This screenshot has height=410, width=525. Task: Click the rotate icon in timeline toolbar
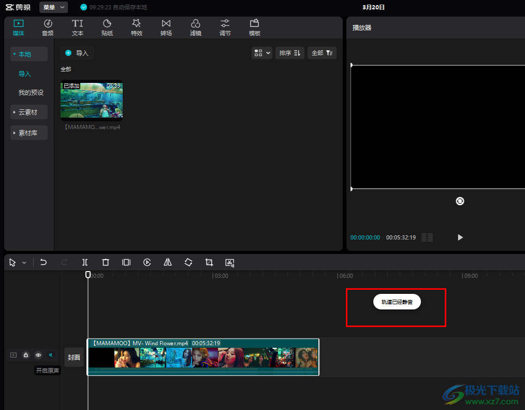[x=188, y=262]
